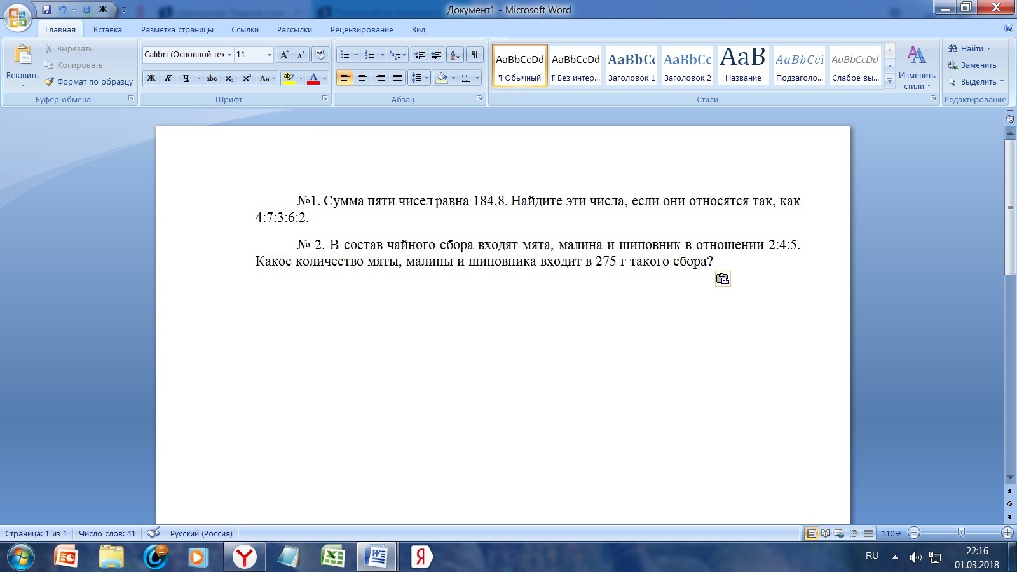
Task: Click the Format Painter (Формат по образцу) icon
Action: tap(50, 82)
